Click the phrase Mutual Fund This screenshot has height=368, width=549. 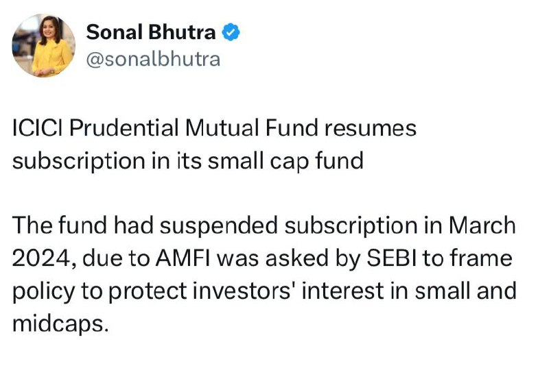click(x=252, y=127)
